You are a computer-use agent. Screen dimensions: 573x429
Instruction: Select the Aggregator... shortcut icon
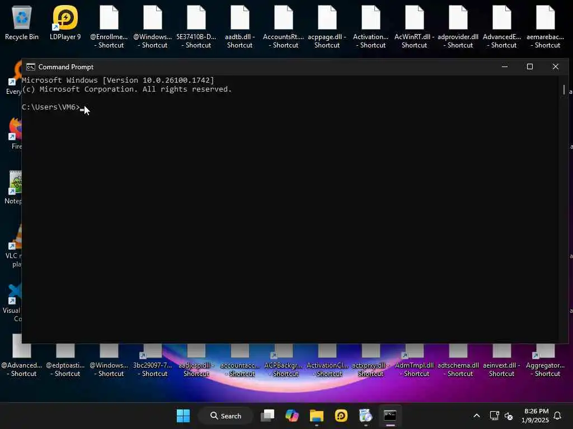click(545, 360)
